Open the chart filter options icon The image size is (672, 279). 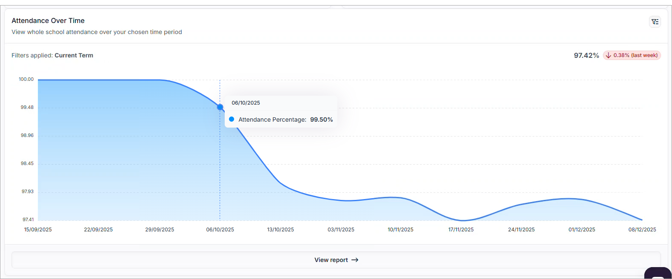[x=655, y=22]
